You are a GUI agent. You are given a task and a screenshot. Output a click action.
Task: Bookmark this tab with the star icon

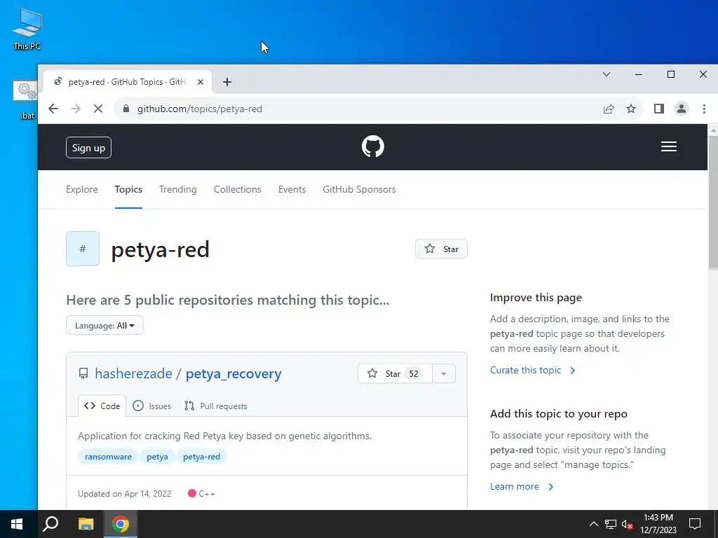click(631, 109)
